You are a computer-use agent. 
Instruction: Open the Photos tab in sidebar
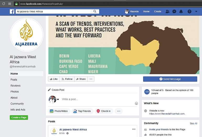[x=14, y=92]
